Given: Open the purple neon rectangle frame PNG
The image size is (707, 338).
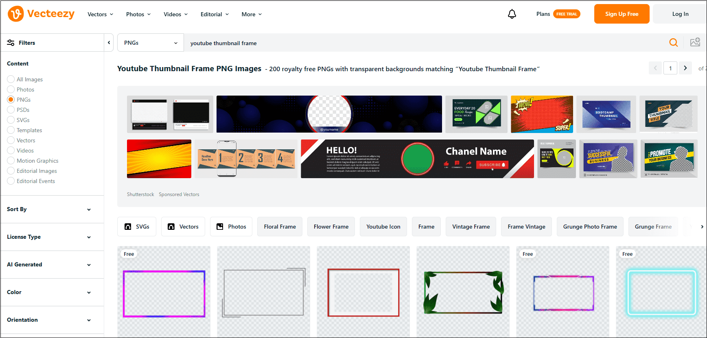Looking at the screenshot, I should (164, 292).
